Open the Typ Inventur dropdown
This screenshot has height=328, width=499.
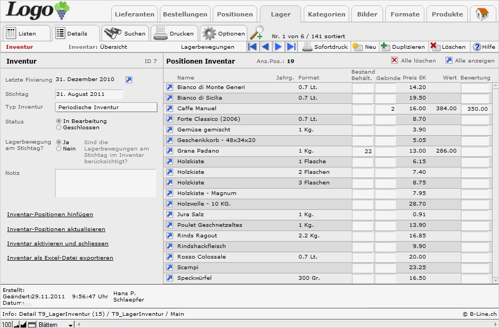coord(106,108)
